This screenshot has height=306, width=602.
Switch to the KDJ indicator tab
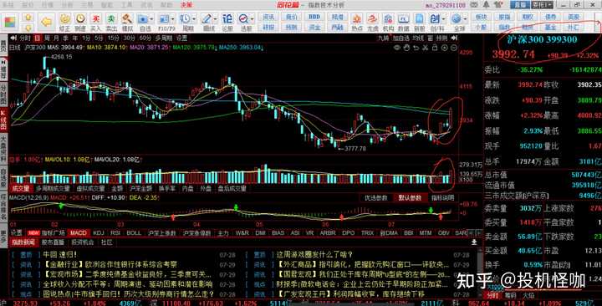click(x=99, y=233)
